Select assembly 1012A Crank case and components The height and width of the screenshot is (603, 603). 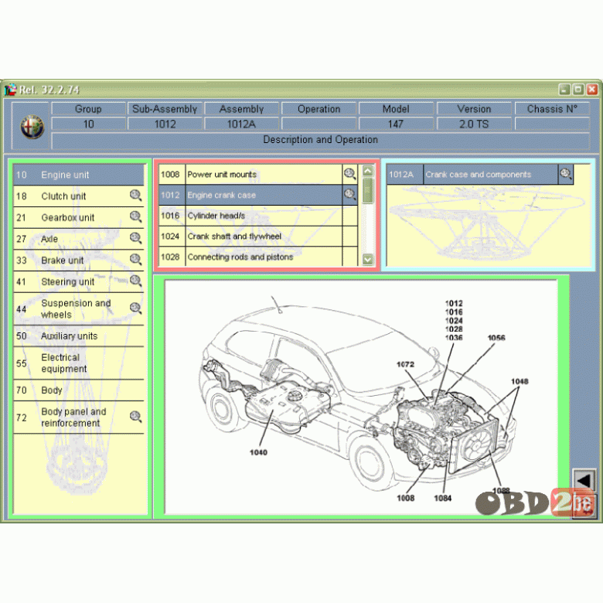click(x=480, y=175)
